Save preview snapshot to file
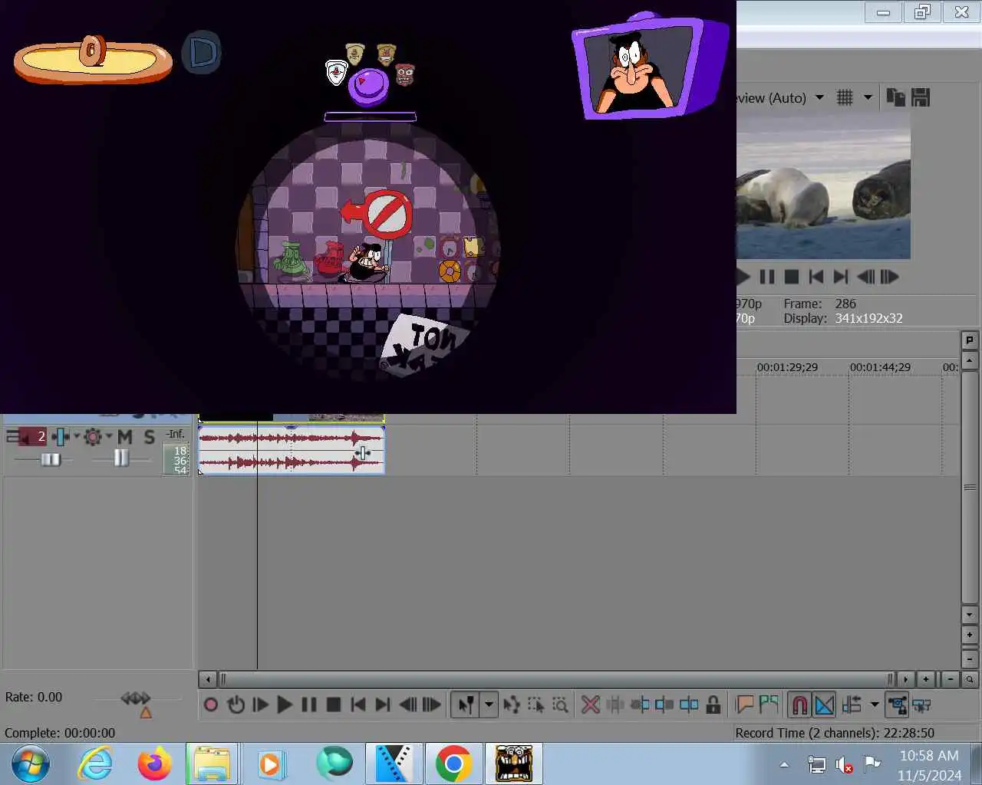Image resolution: width=982 pixels, height=785 pixels. click(921, 97)
